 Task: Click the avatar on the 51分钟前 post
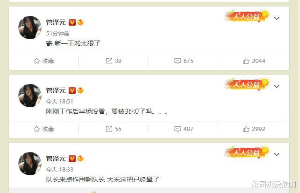point(29,28)
